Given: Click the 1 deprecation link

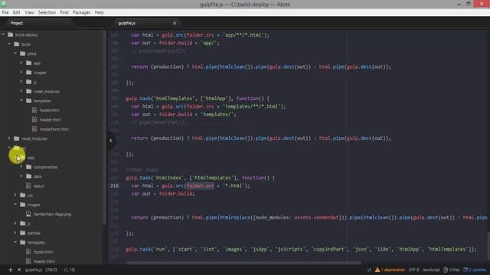Looking at the screenshot, I should tap(393, 270).
